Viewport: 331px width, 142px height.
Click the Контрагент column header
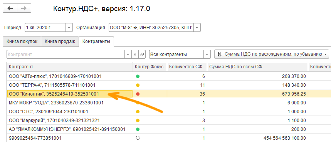pos(70,67)
